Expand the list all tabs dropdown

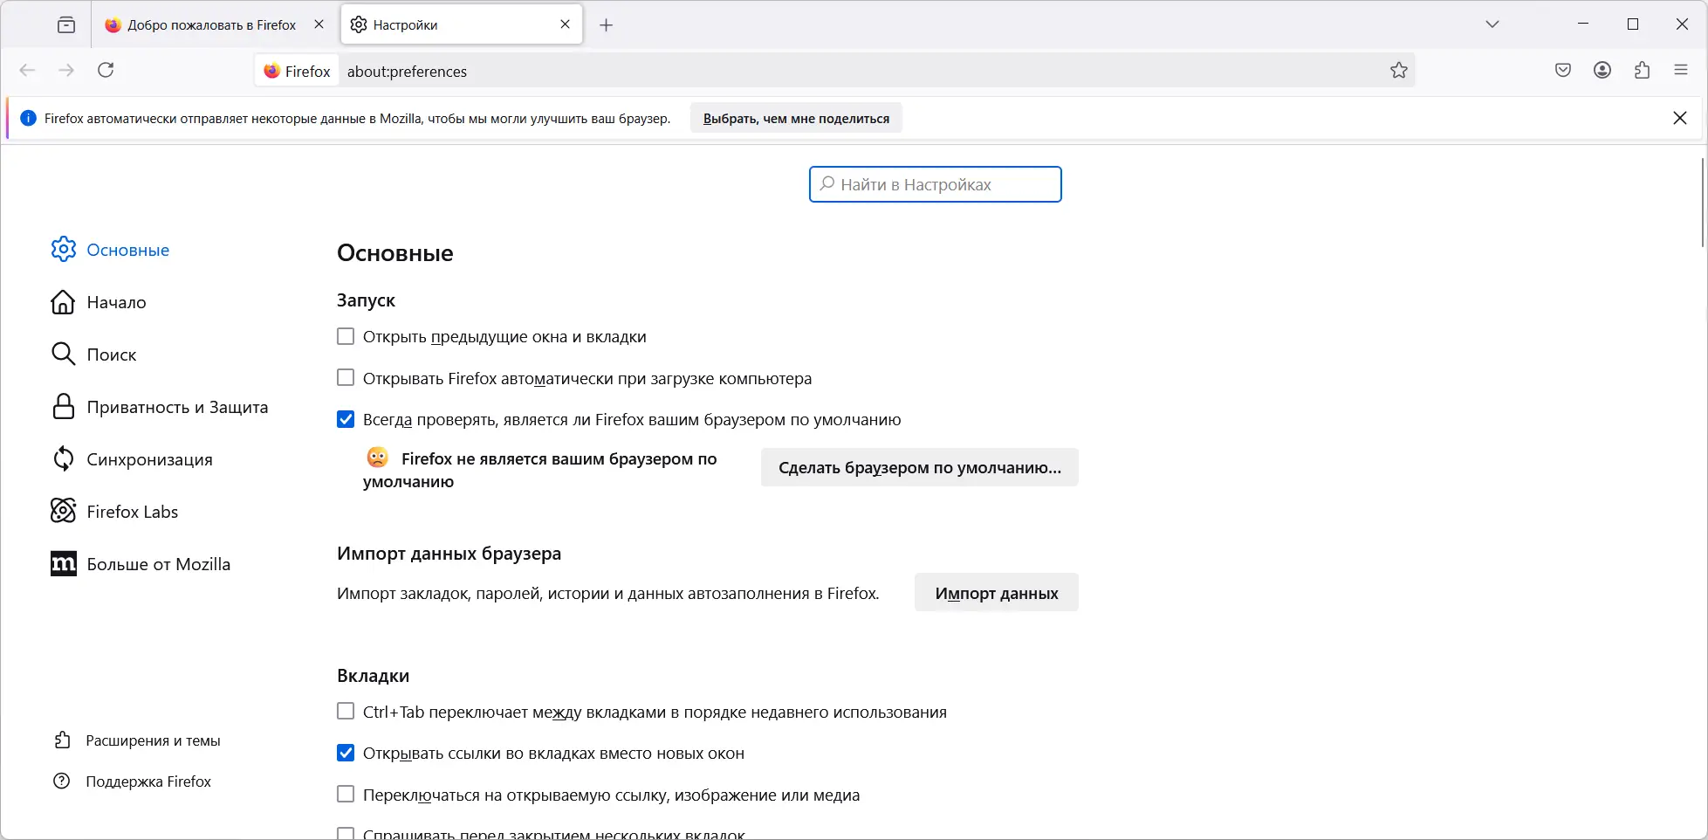(x=1492, y=24)
